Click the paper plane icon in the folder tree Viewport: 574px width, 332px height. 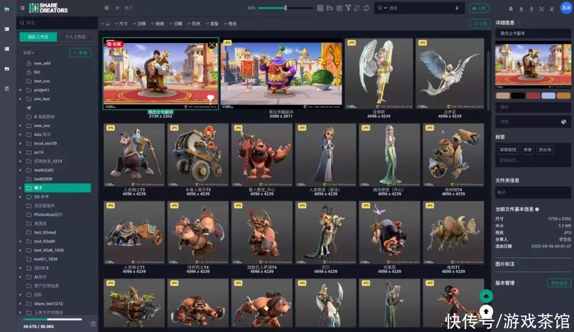29,108
